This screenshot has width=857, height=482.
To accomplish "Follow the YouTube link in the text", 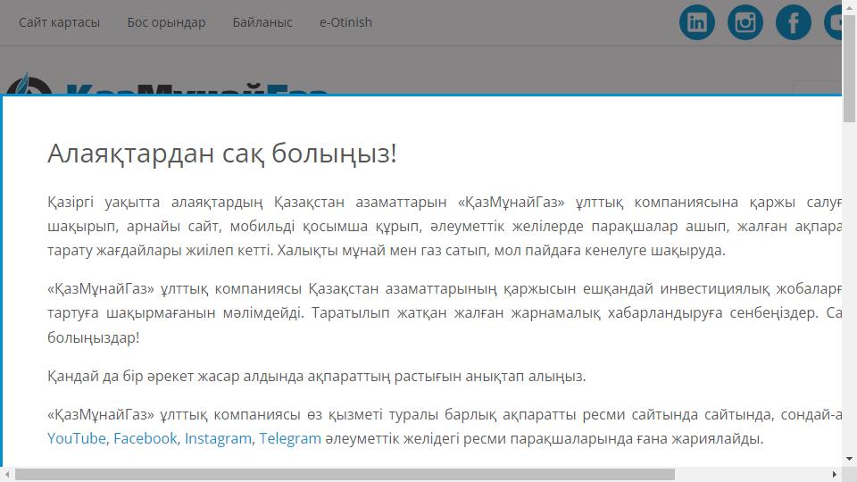I will [x=77, y=439].
